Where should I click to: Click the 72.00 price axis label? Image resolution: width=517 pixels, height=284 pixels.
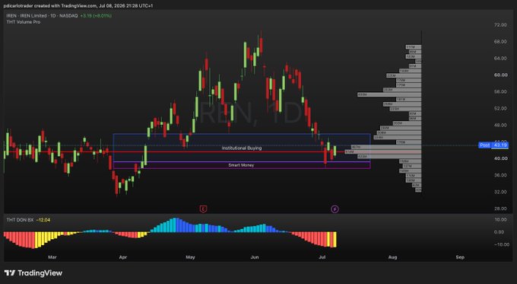tap(500, 25)
